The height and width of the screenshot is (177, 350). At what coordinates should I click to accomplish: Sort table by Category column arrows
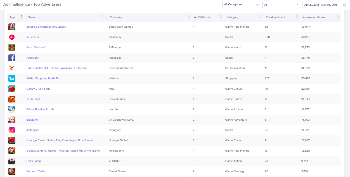tap(261, 17)
